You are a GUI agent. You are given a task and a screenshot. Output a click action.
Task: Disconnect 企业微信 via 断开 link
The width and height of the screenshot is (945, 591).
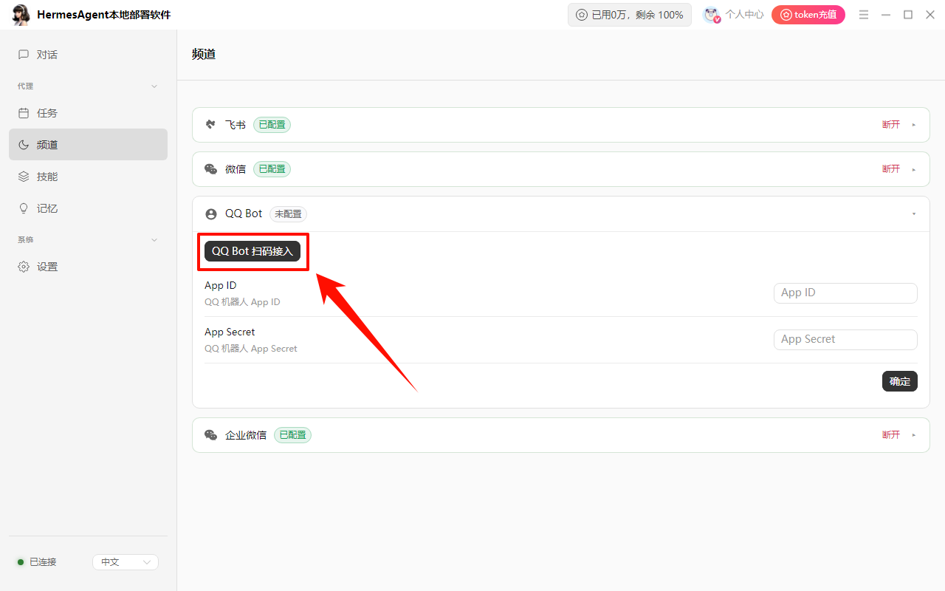[x=891, y=435]
